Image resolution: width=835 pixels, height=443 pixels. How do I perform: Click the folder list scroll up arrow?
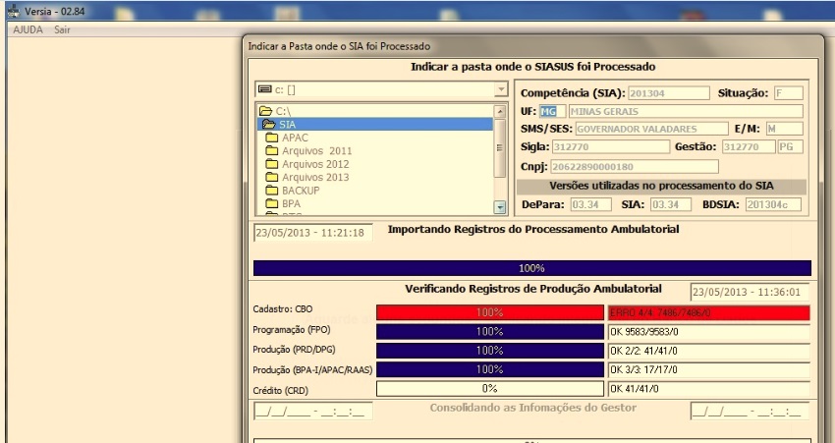click(500, 112)
